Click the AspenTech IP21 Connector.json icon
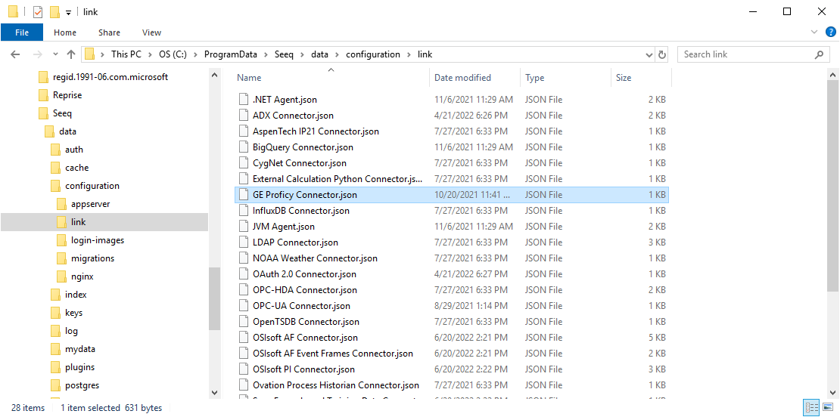 [244, 131]
